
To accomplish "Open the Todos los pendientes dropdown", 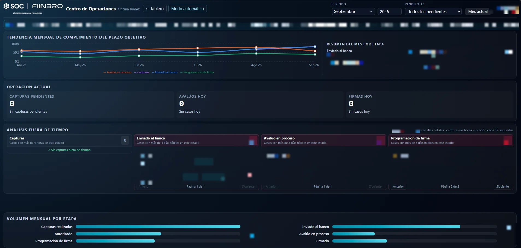I will click(x=433, y=11).
